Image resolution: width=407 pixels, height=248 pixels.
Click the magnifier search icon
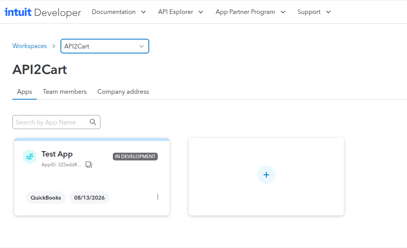click(x=93, y=122)
